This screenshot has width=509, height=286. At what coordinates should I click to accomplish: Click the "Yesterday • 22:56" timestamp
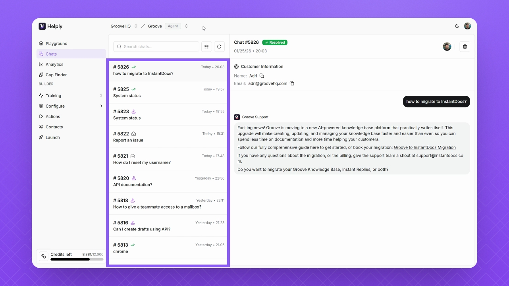click(x=210, y=178)
